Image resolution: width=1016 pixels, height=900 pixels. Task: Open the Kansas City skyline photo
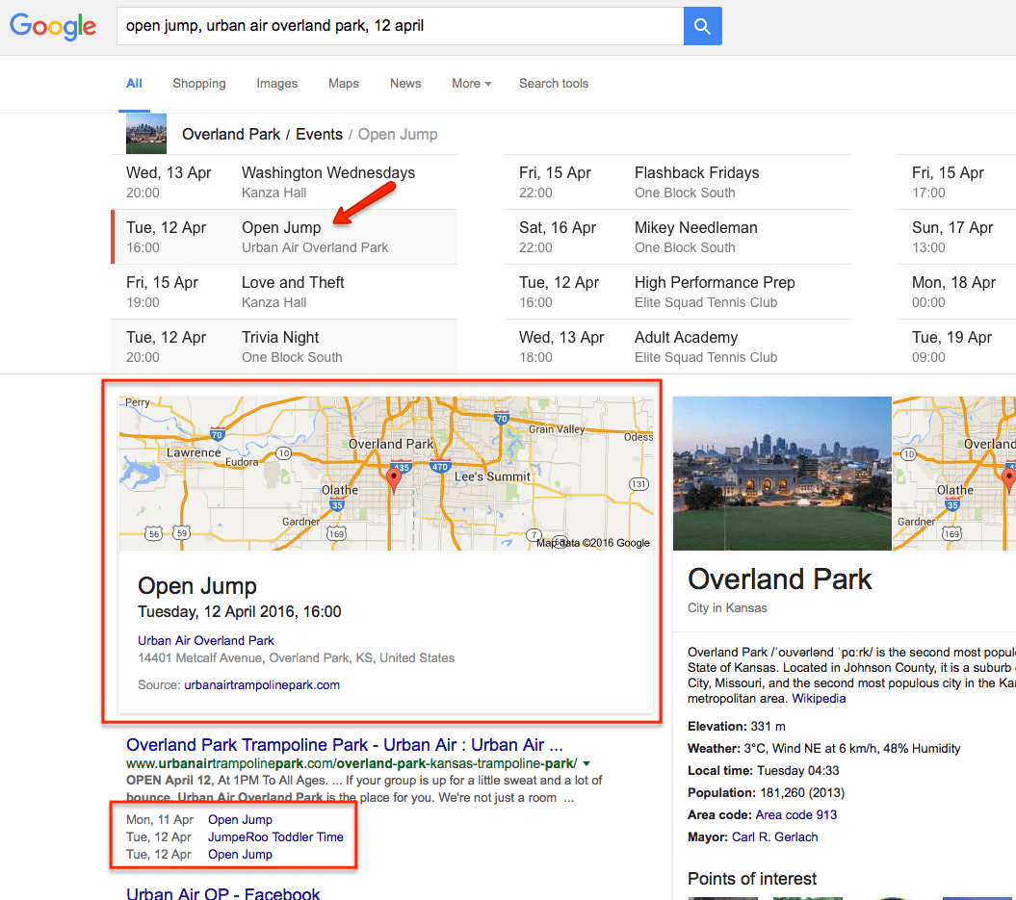click(x=782, y=474)
